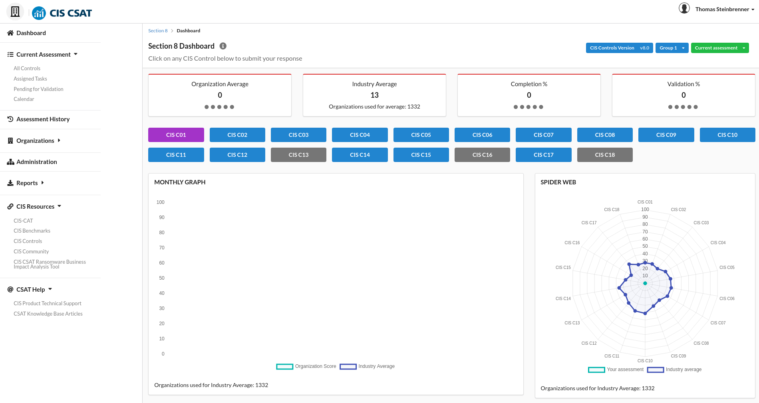
Task: Select the CIS C06 control button
Action: coord(482,135)
